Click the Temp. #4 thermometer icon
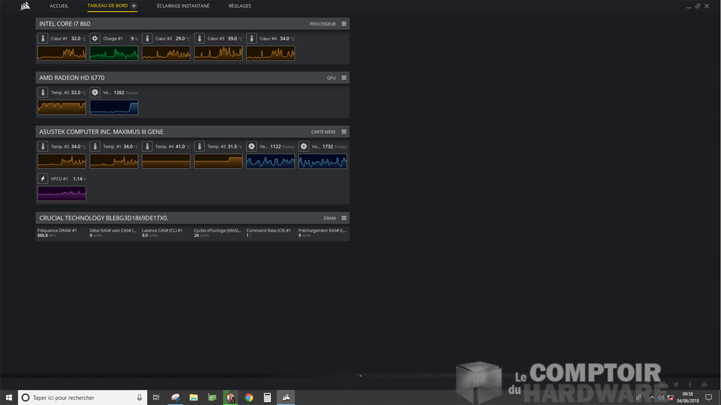Screen dimensions: 721x405 (x=147, y=147)
